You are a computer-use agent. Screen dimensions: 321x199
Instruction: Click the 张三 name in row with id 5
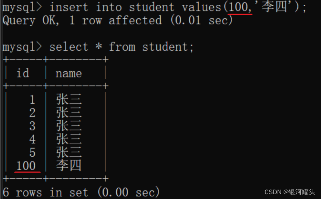pyautogui.click(x=69, y=152)
